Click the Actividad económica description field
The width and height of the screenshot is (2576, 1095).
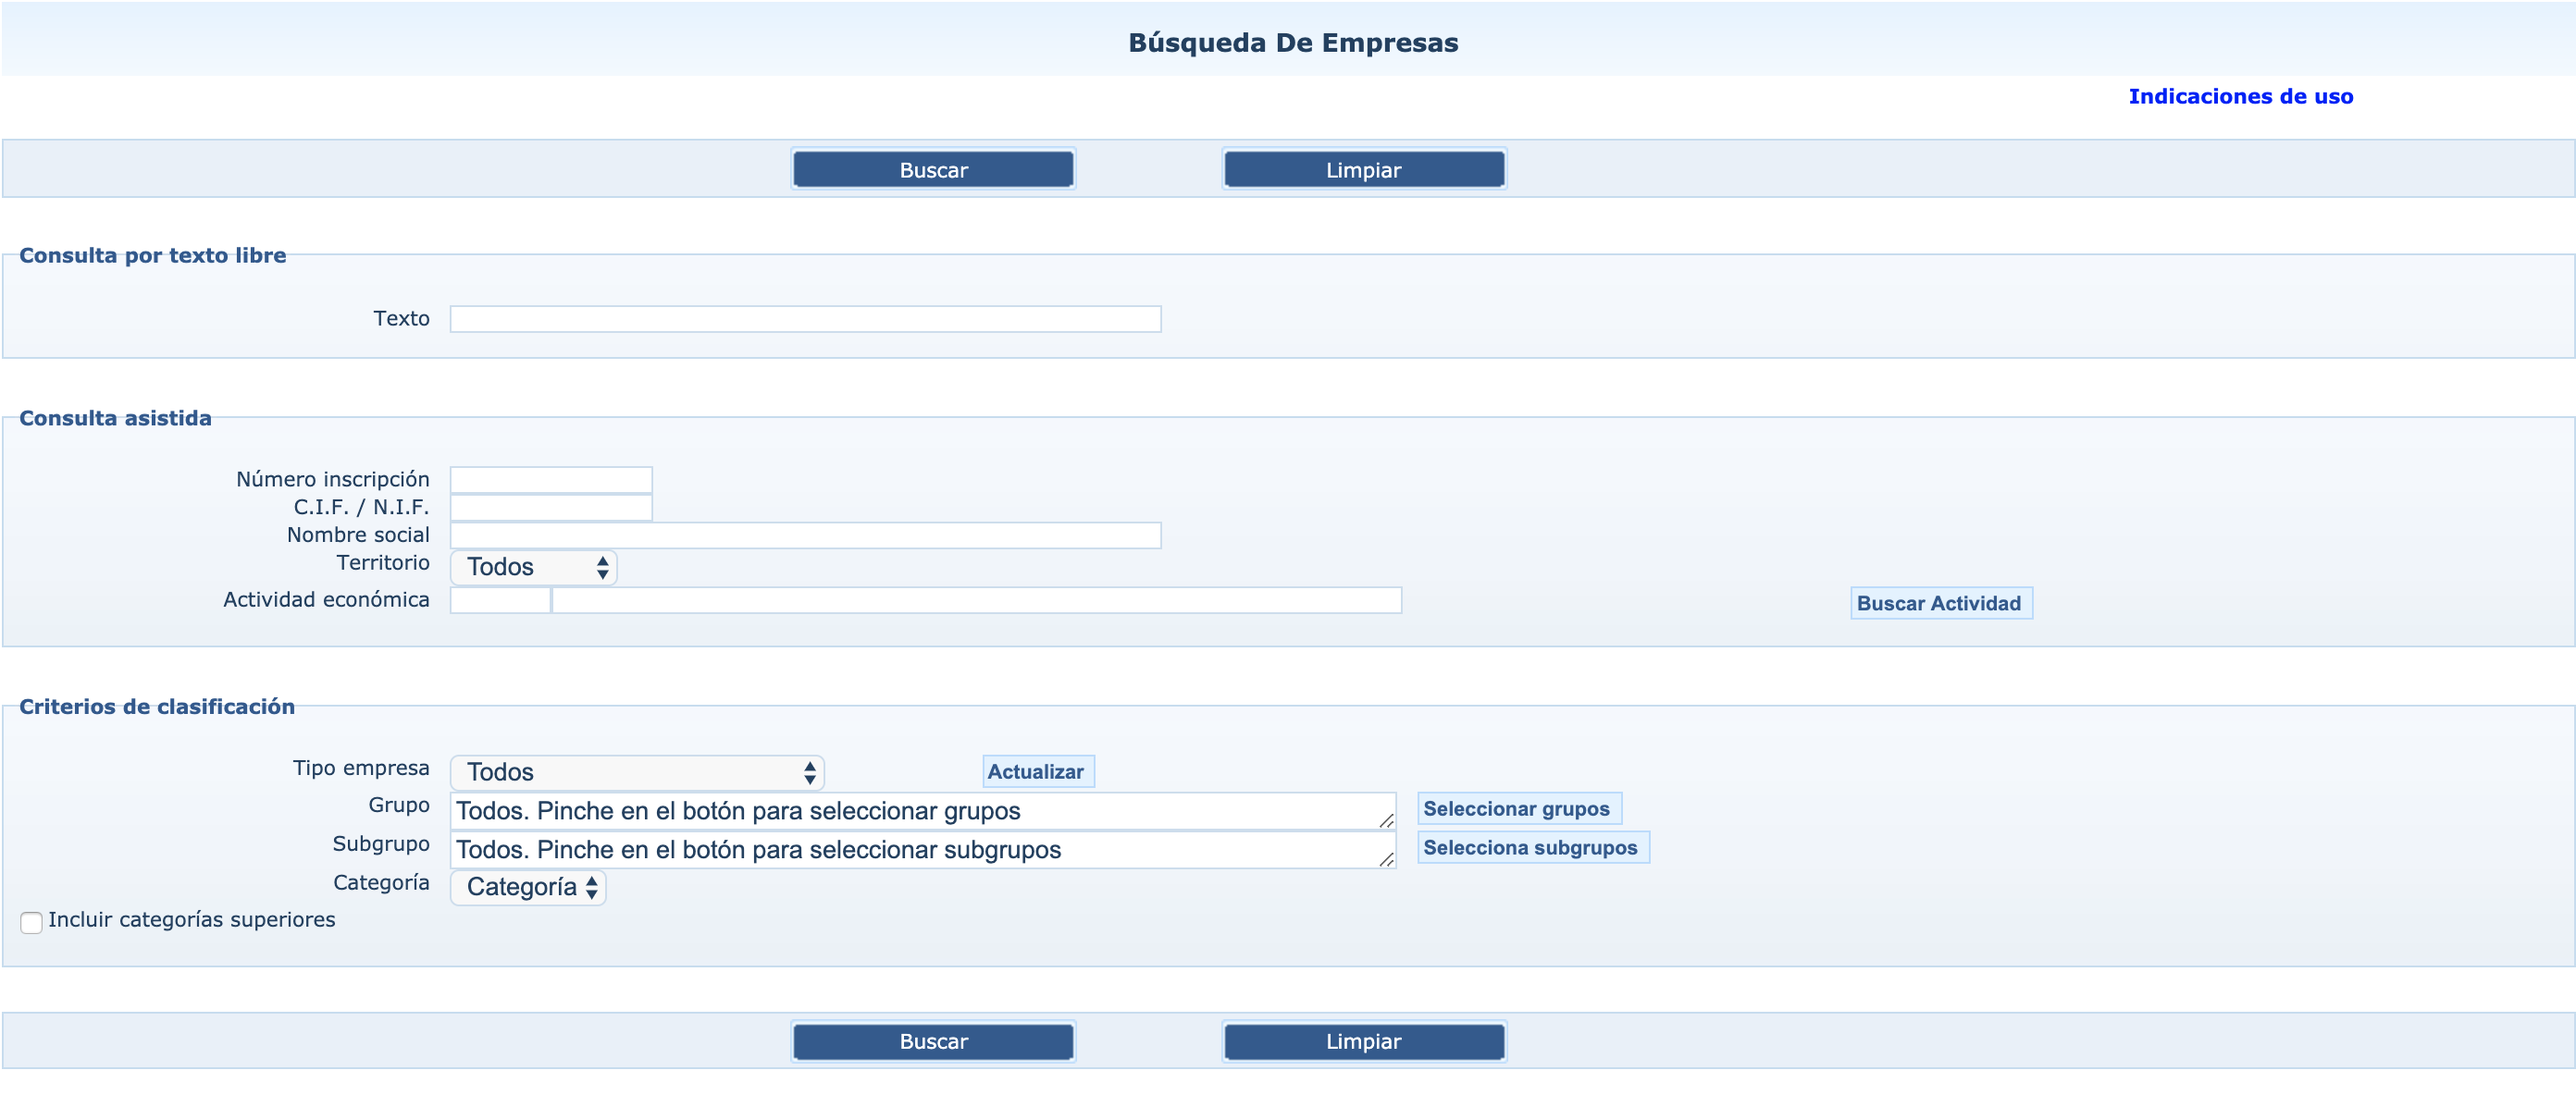976,600
